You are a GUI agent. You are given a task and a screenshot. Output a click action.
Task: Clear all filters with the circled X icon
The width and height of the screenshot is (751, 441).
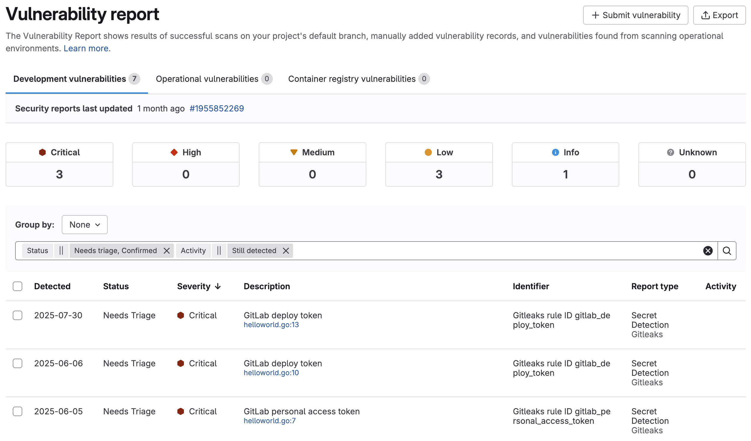pyautogui.click(x=708, y=250)
